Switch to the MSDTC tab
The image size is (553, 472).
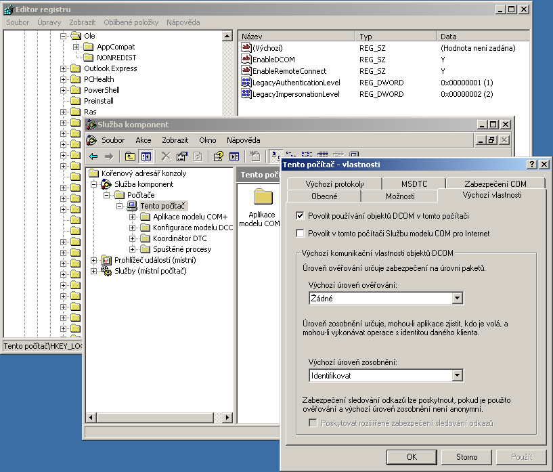coord(414,184)
